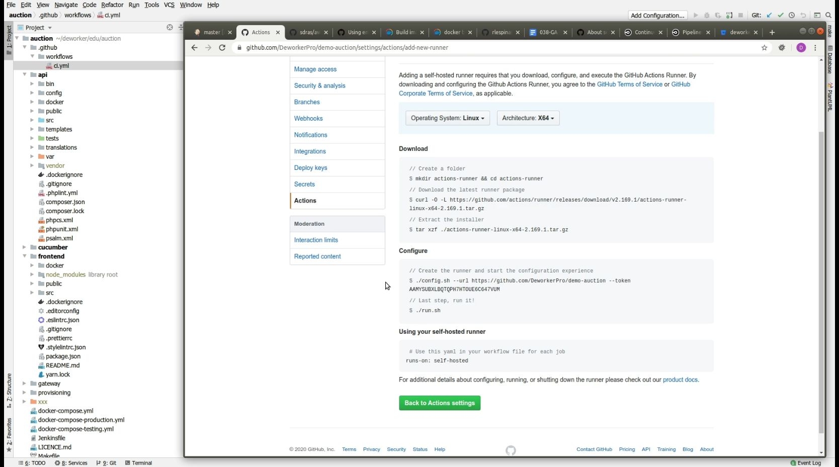This screenshot has height=467, width=839.
Task: Open the browser extensions puzzle icon
Action: [782, 48]
